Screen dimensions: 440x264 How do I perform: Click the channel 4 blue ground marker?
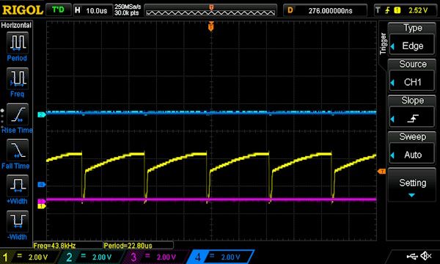[42, 184]
